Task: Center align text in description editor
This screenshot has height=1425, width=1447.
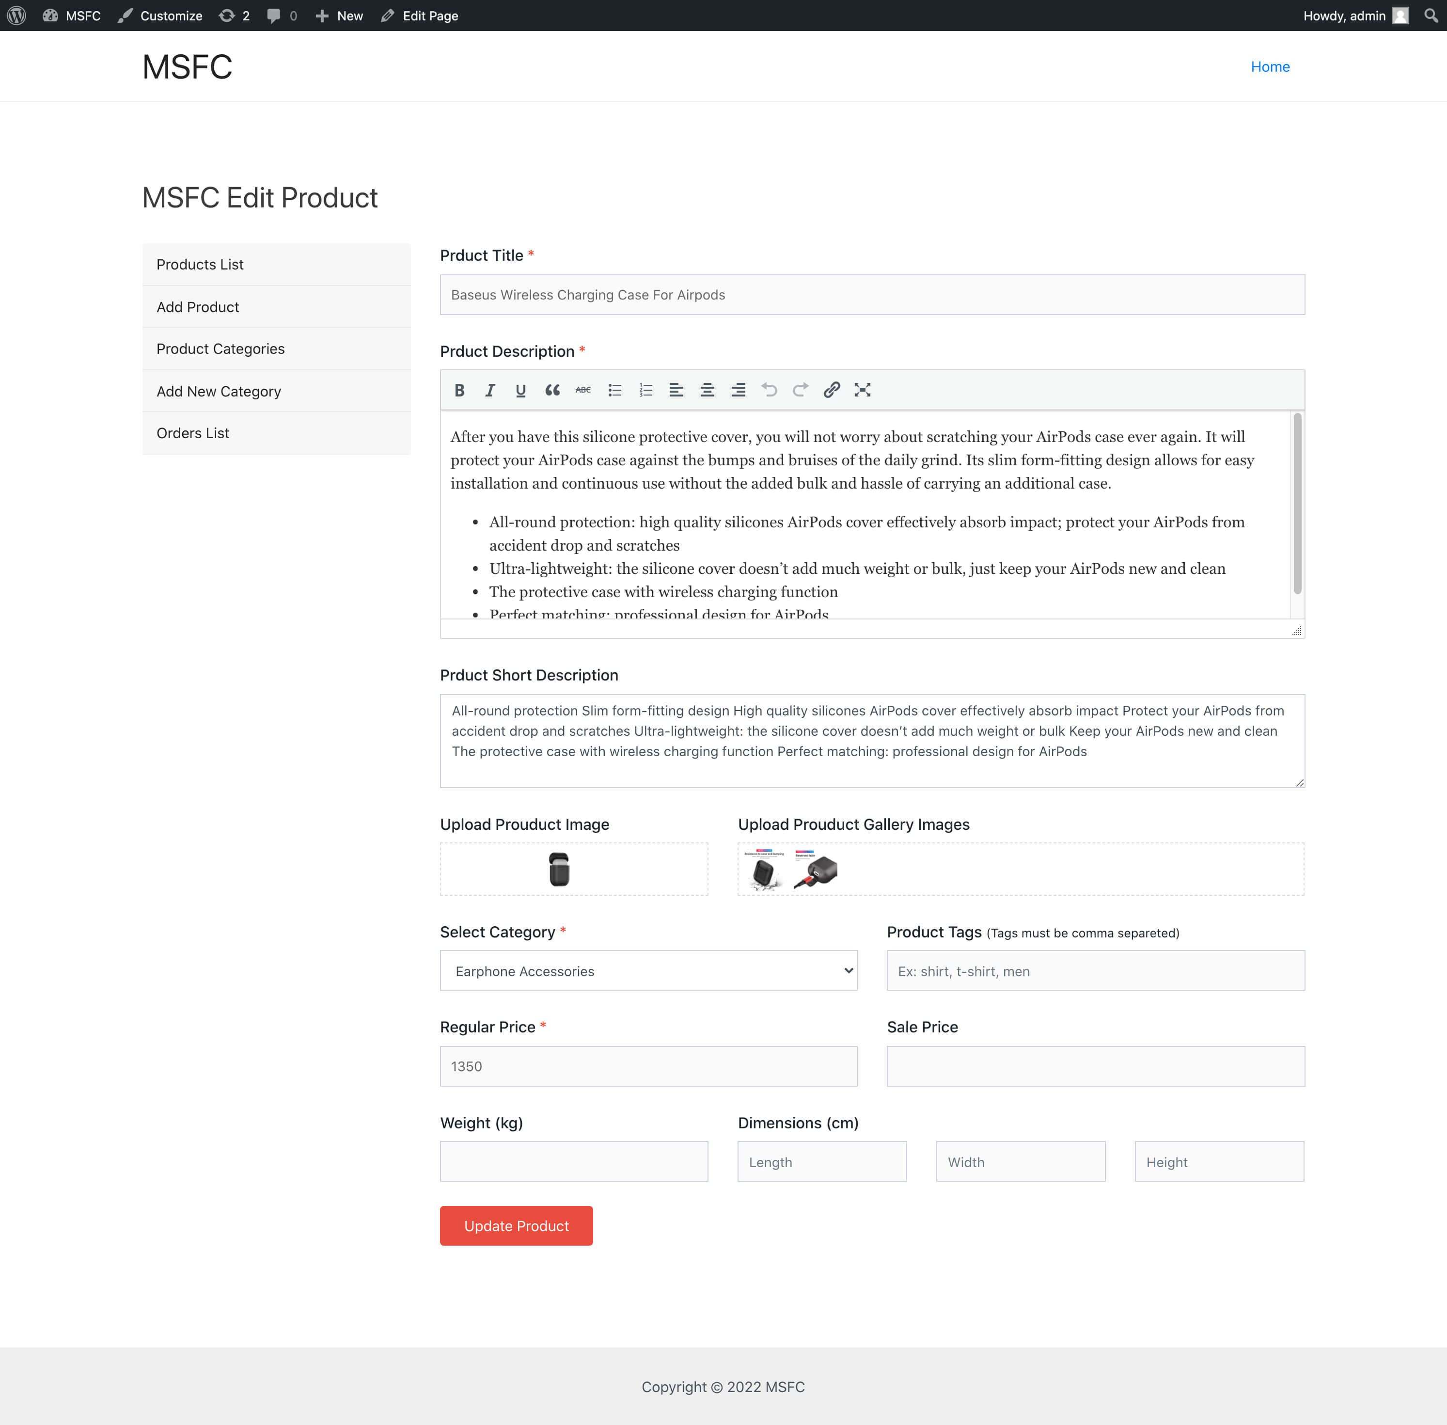Action: tap(707, 390)
